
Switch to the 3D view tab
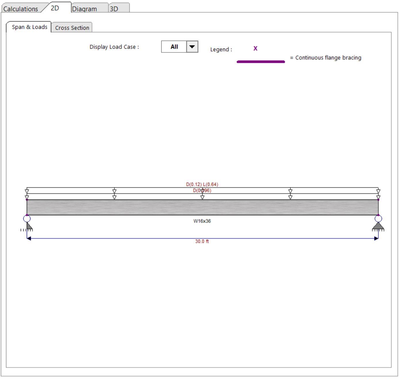[114, 8]
